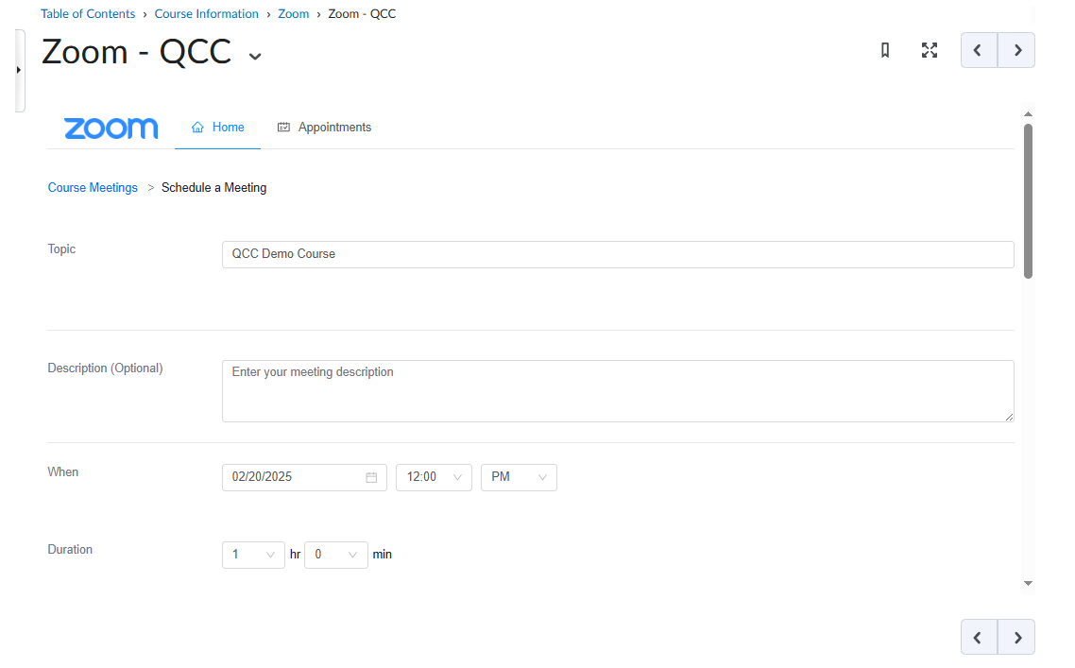Open the duration hours dropdown
The width and height of the screenshot is (1075, 668).
(x=254, y=555)
